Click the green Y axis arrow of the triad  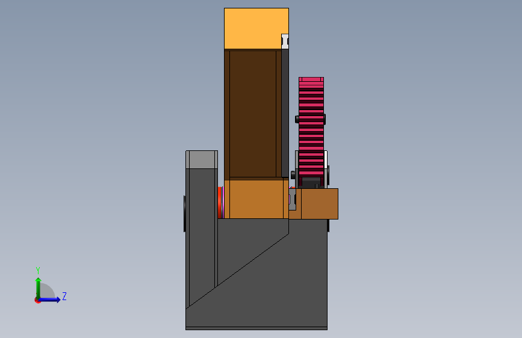click(x=39, y=288)
